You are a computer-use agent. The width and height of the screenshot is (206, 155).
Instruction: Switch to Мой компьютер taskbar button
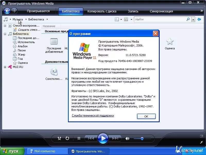(x=48, y=151)
